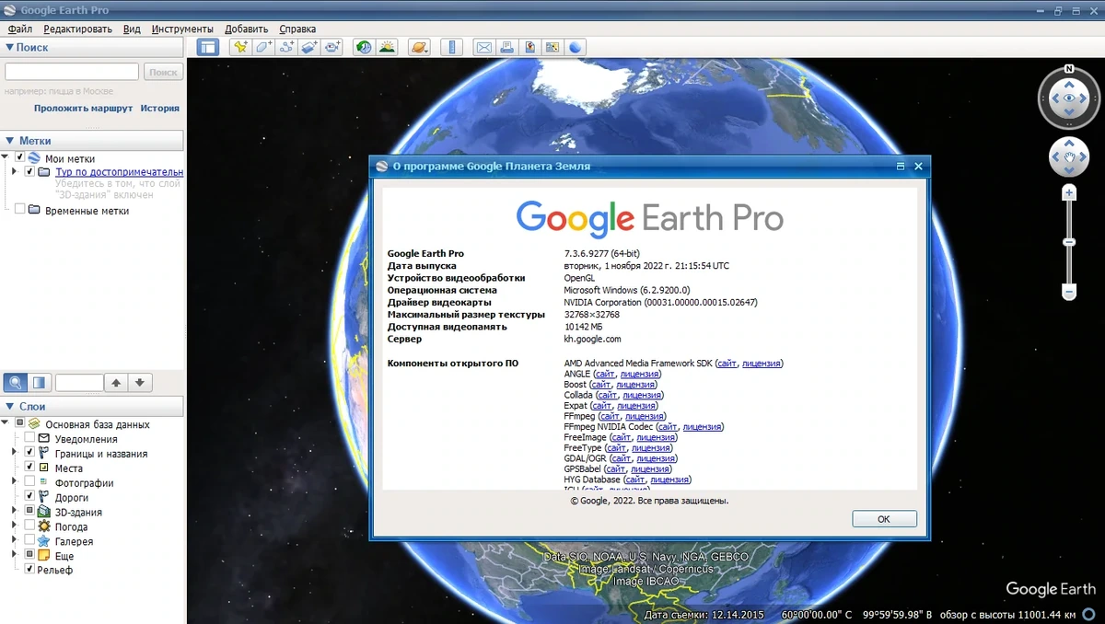Click the hand move joystick control

pyautogui.click(x=1069, y=158)
